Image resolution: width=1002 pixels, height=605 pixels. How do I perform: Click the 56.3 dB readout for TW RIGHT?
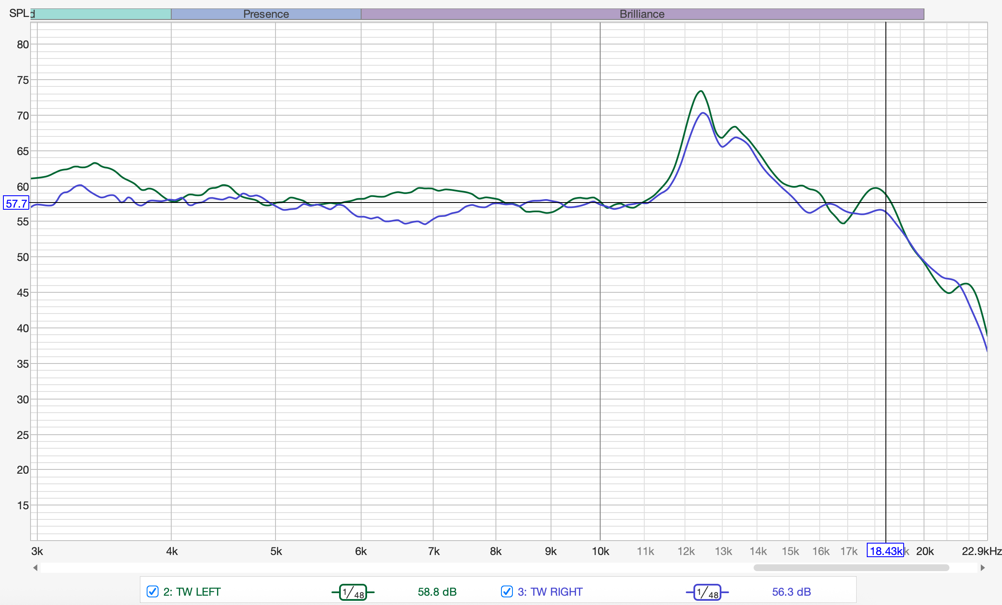click(791, 592)
